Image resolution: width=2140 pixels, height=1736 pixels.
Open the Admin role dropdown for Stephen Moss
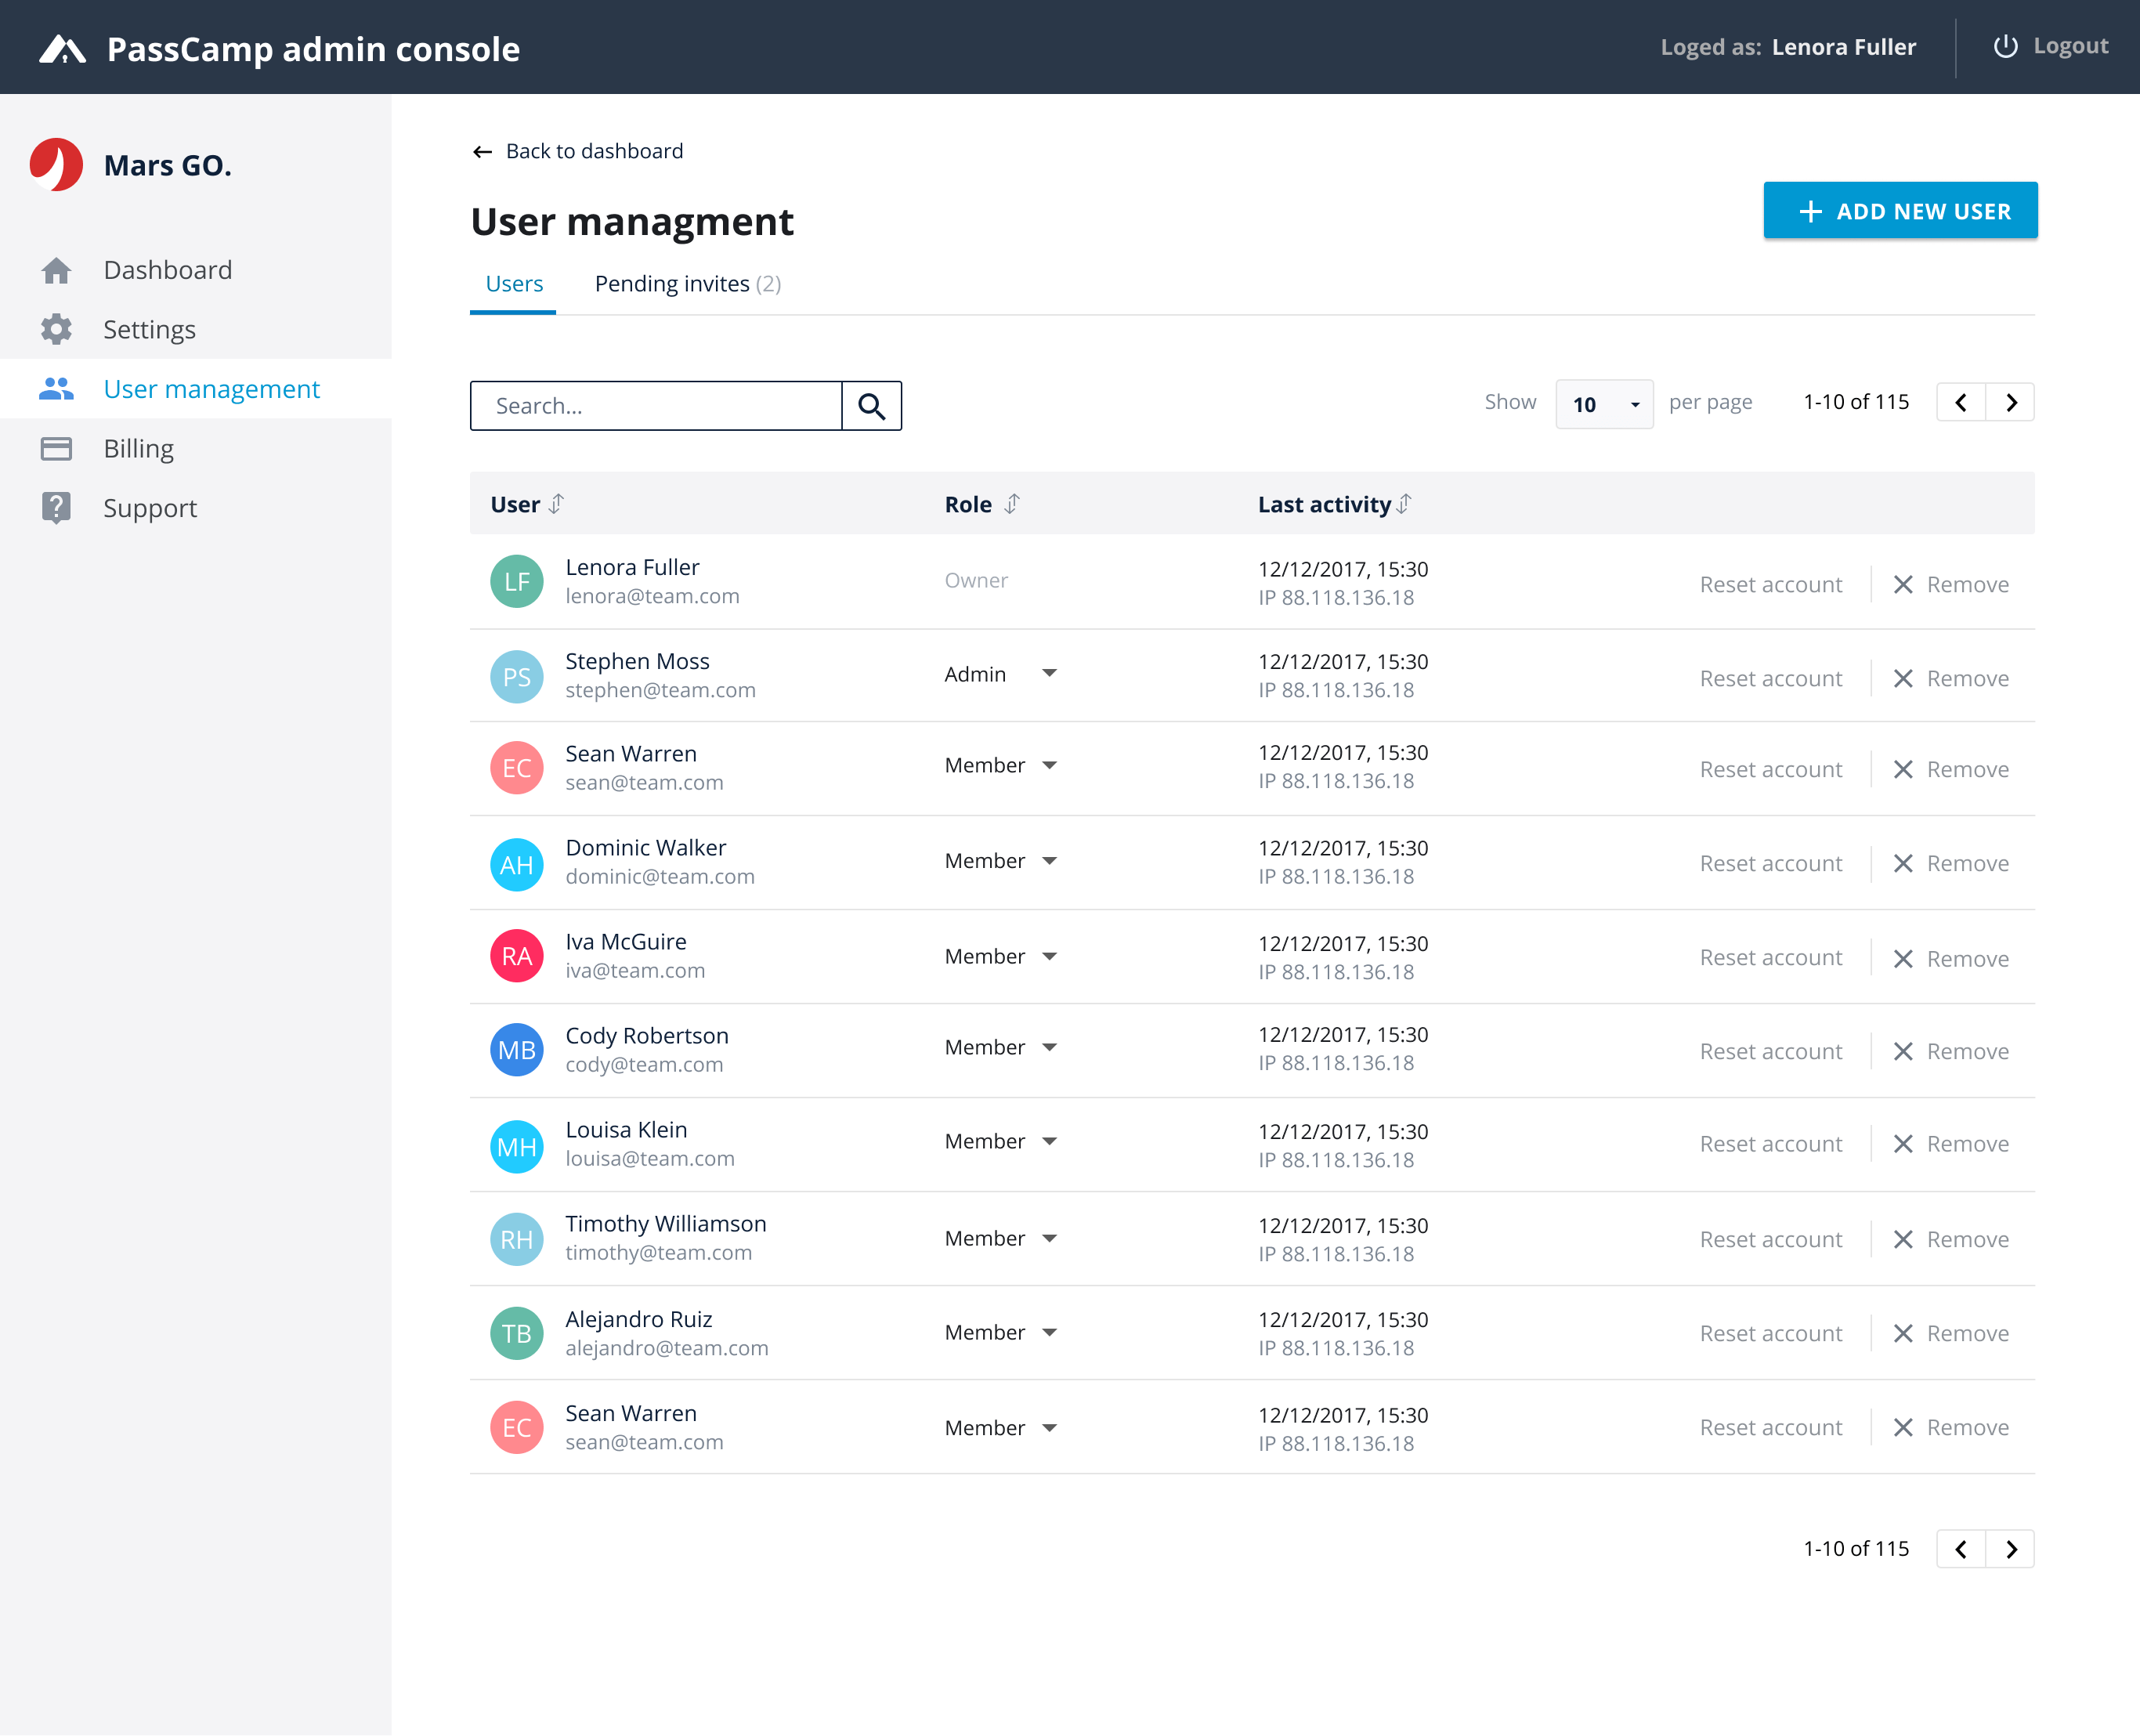(x=1048, y=674)
